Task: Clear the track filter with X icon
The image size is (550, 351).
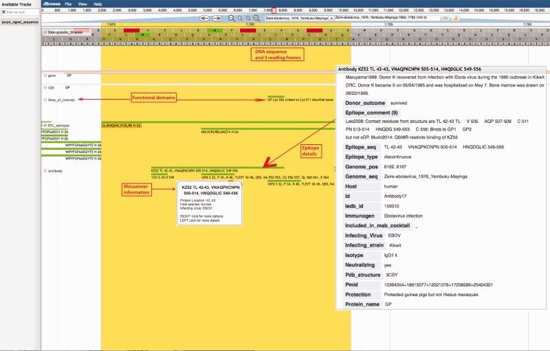Action: pos(4,12)
